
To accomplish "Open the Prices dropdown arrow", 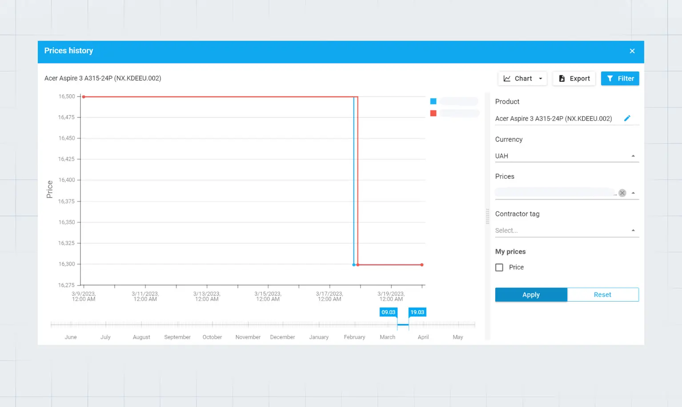I will (x=633, y=193).
